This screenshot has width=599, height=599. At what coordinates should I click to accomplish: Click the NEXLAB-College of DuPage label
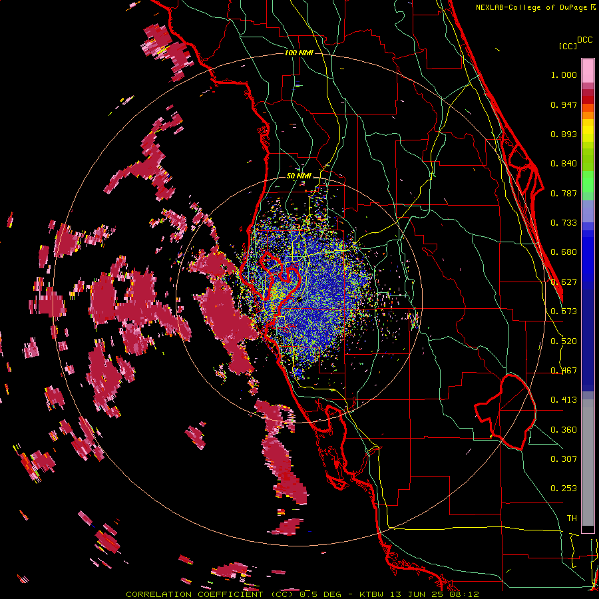point(532,7)
